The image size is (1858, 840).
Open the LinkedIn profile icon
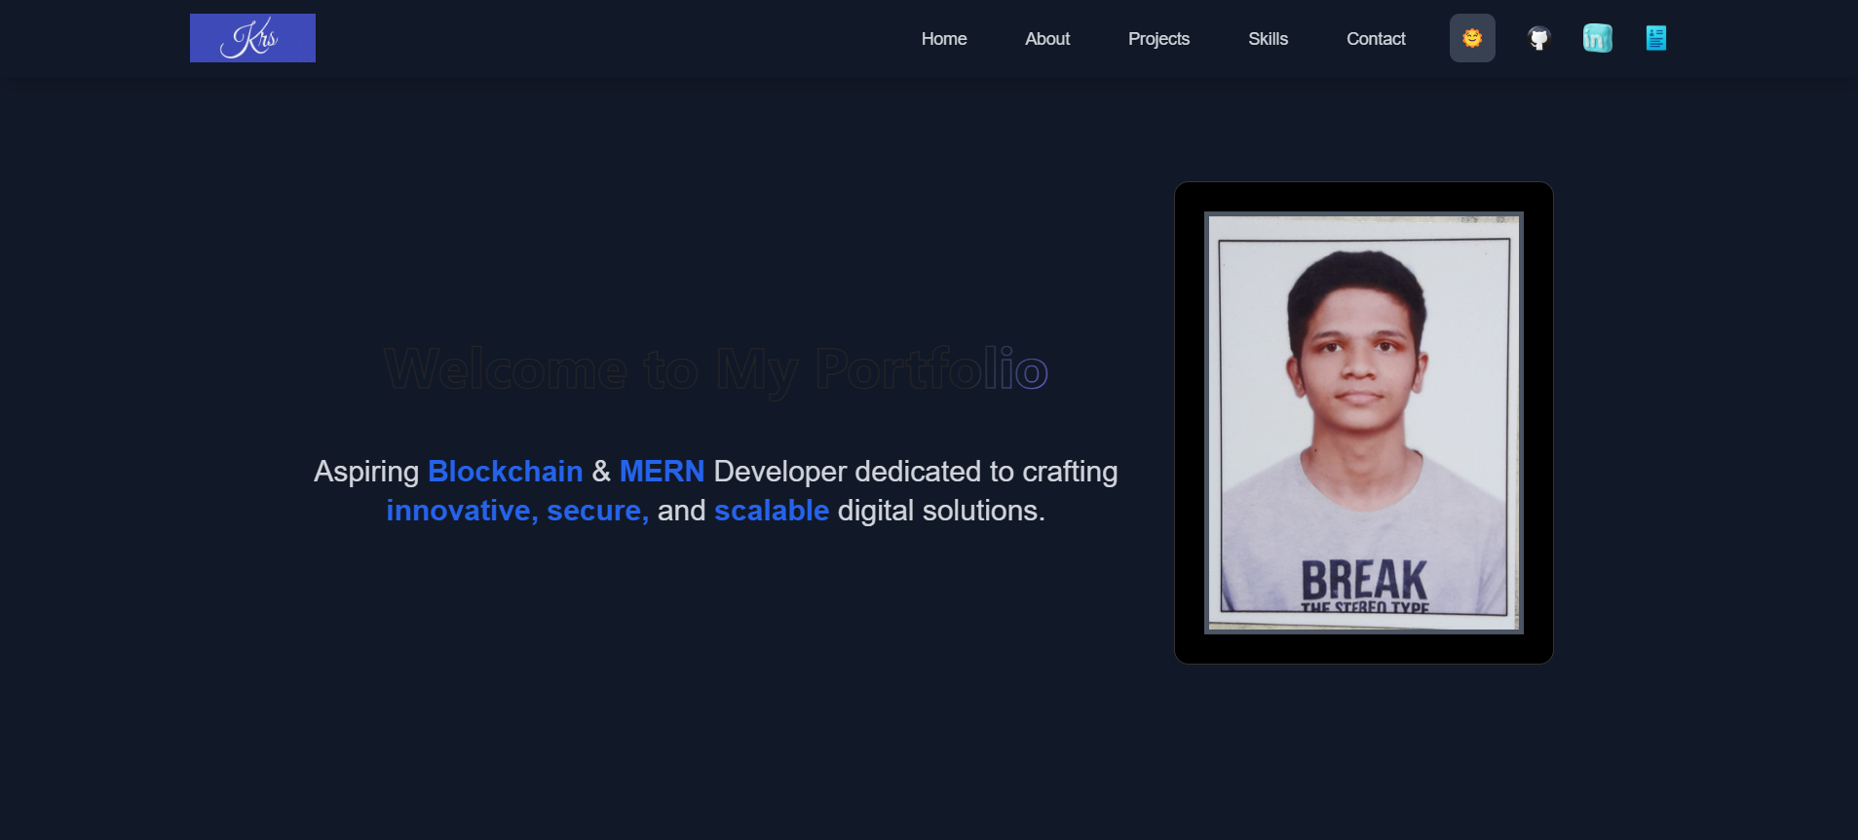point(1597,38)
